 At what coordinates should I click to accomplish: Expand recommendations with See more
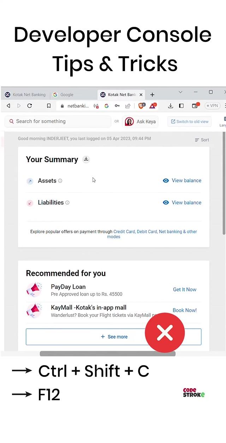(114, 337)
